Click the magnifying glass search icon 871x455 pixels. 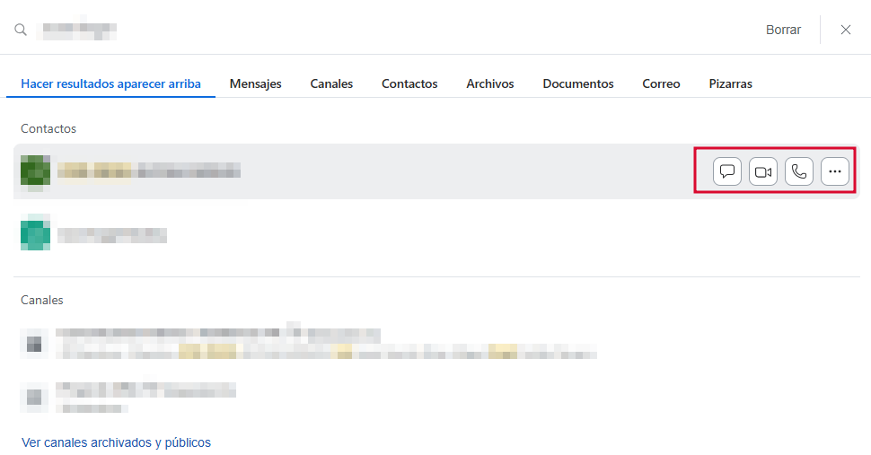pos(21,30)
